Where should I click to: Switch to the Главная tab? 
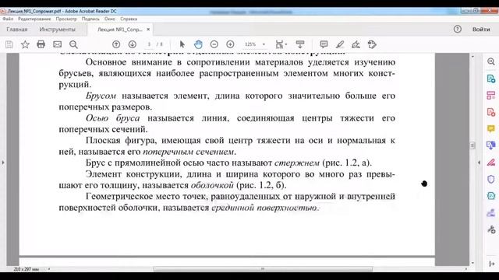tap(17, 30)
